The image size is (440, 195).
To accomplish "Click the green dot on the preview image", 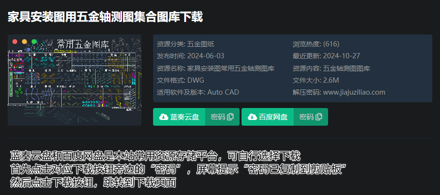I will (34, 42).
